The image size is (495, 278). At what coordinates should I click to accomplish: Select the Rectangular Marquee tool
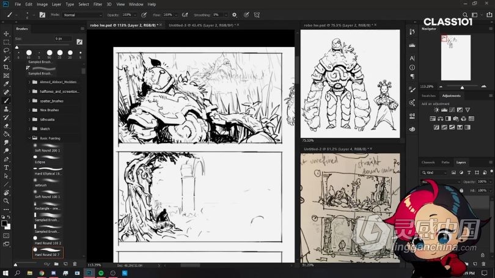(6, 42)
